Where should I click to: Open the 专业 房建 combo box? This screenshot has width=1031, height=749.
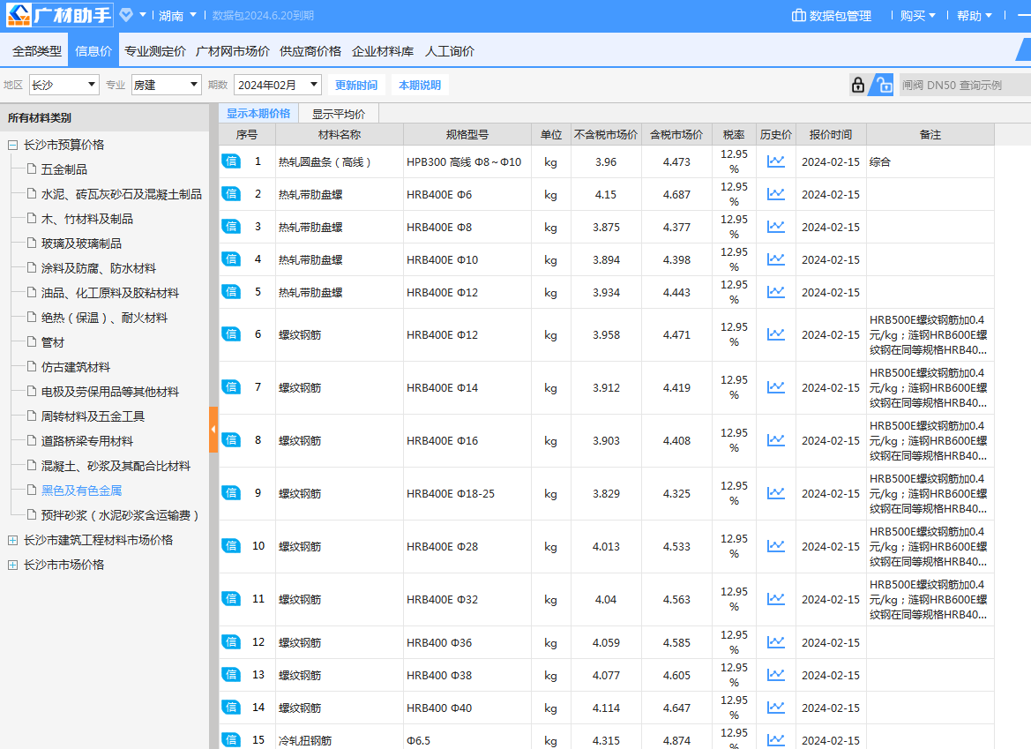pos(166,85)
